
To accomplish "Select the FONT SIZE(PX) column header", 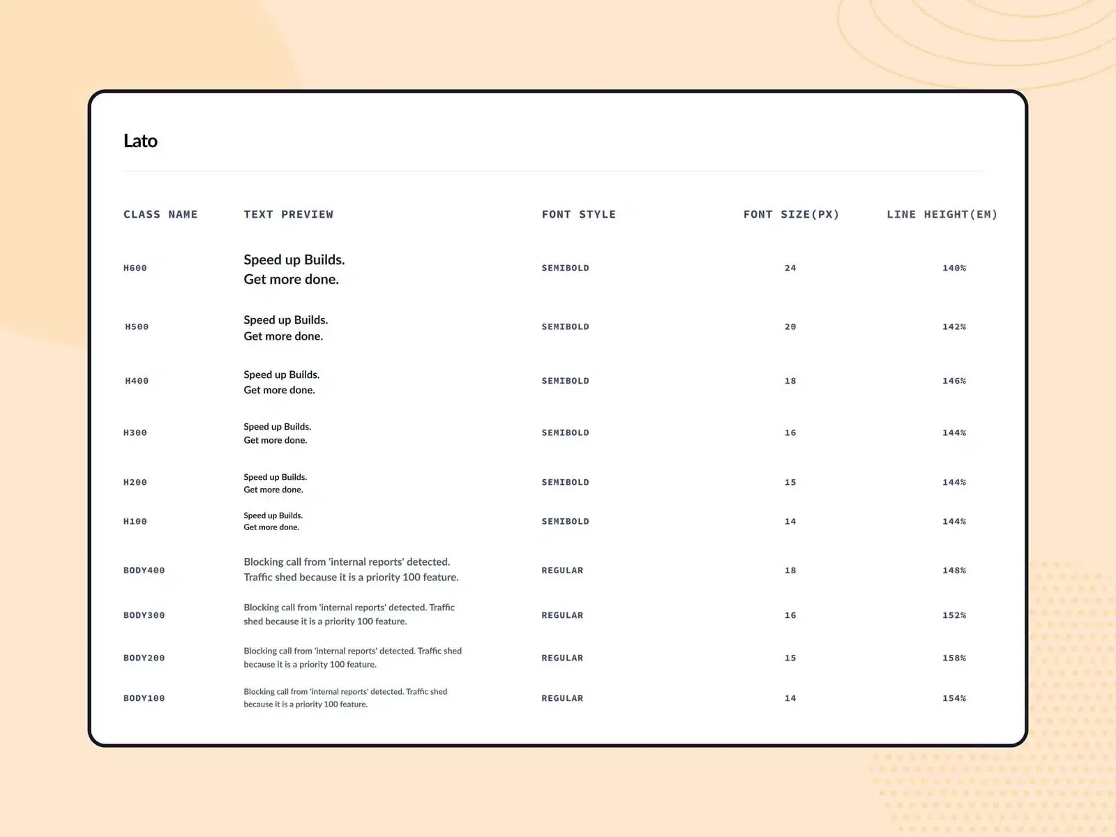I will [791, 214].
